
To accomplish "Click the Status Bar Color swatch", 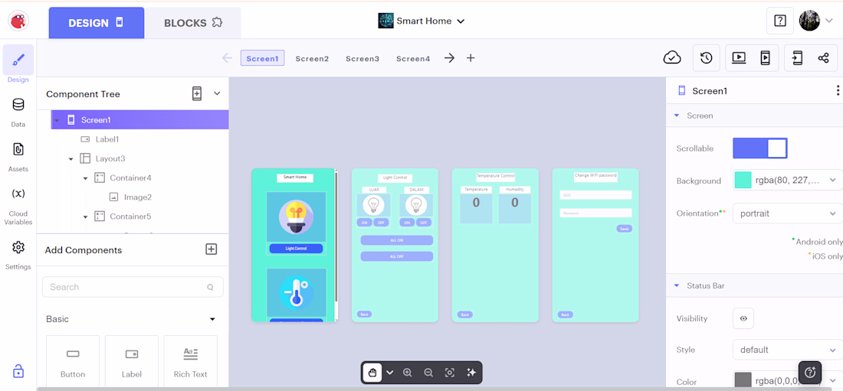I will (743, 381).
